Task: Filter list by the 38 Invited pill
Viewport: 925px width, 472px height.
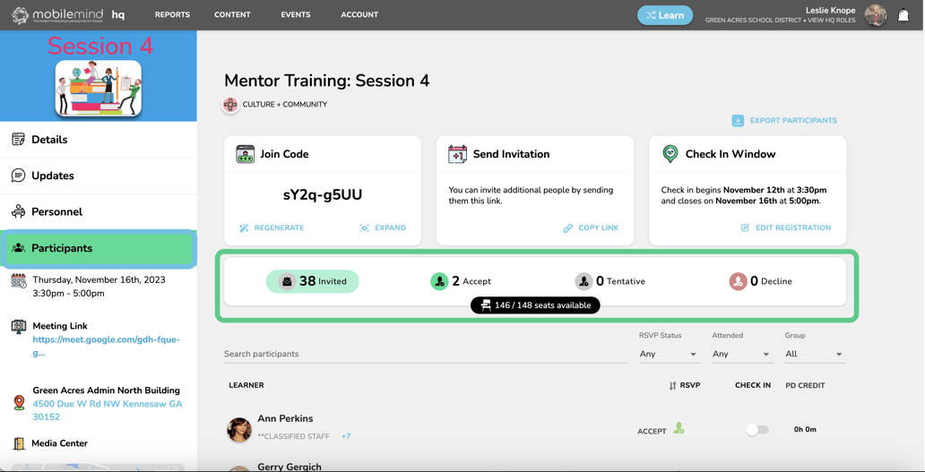Action: click(x=313, y=281)
